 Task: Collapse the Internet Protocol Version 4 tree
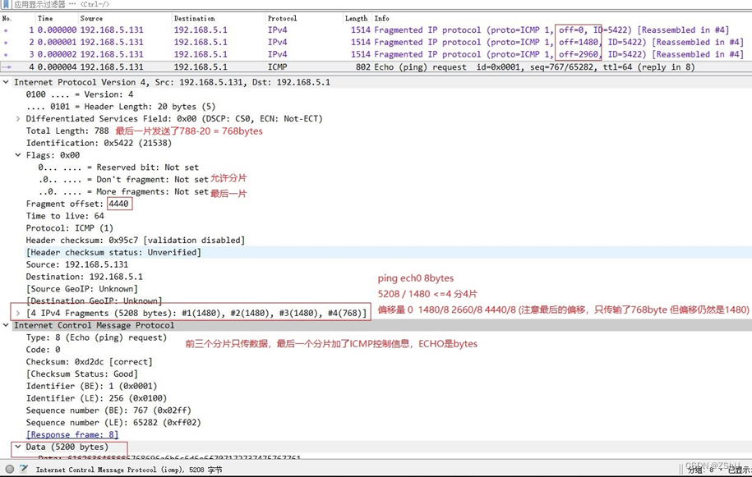[x=6, y=82]
